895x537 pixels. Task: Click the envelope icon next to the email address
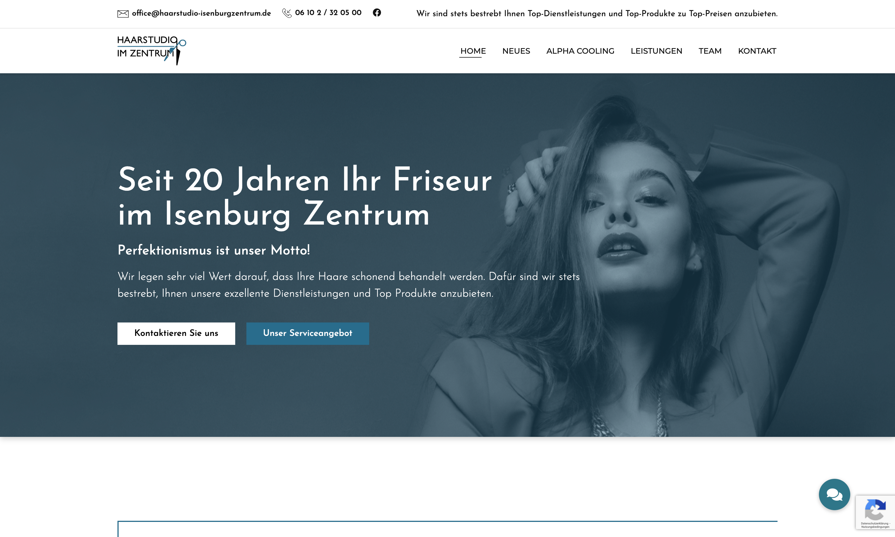click(x=123, y=13)
